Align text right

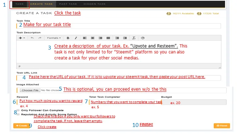[101, 38]
